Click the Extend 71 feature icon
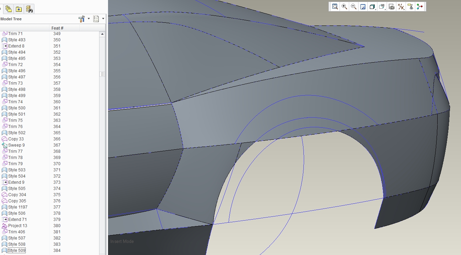461x255 pixels. (x=4, y=220)
